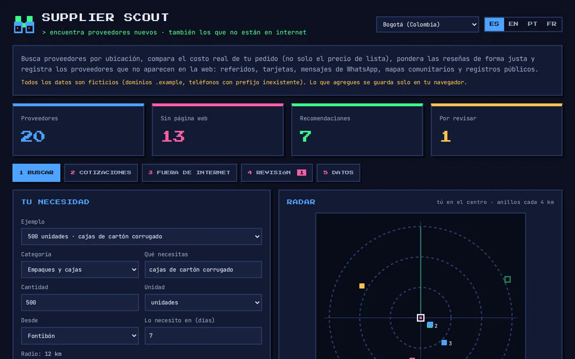This screenshot has width=575, height=359.
Task: Click the Radio: 12 km label
Action: click(x=41, y=354)
